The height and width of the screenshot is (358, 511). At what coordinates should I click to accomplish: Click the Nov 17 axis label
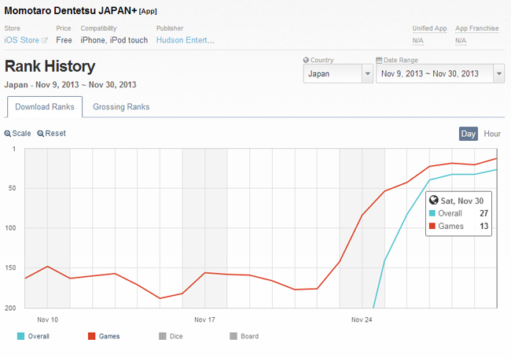[x=204, y=319]
